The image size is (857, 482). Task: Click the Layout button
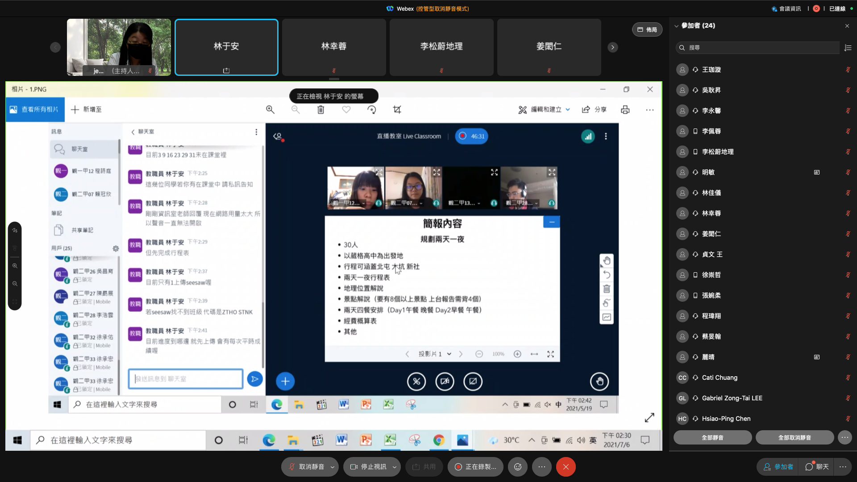[x=647, y=29]
